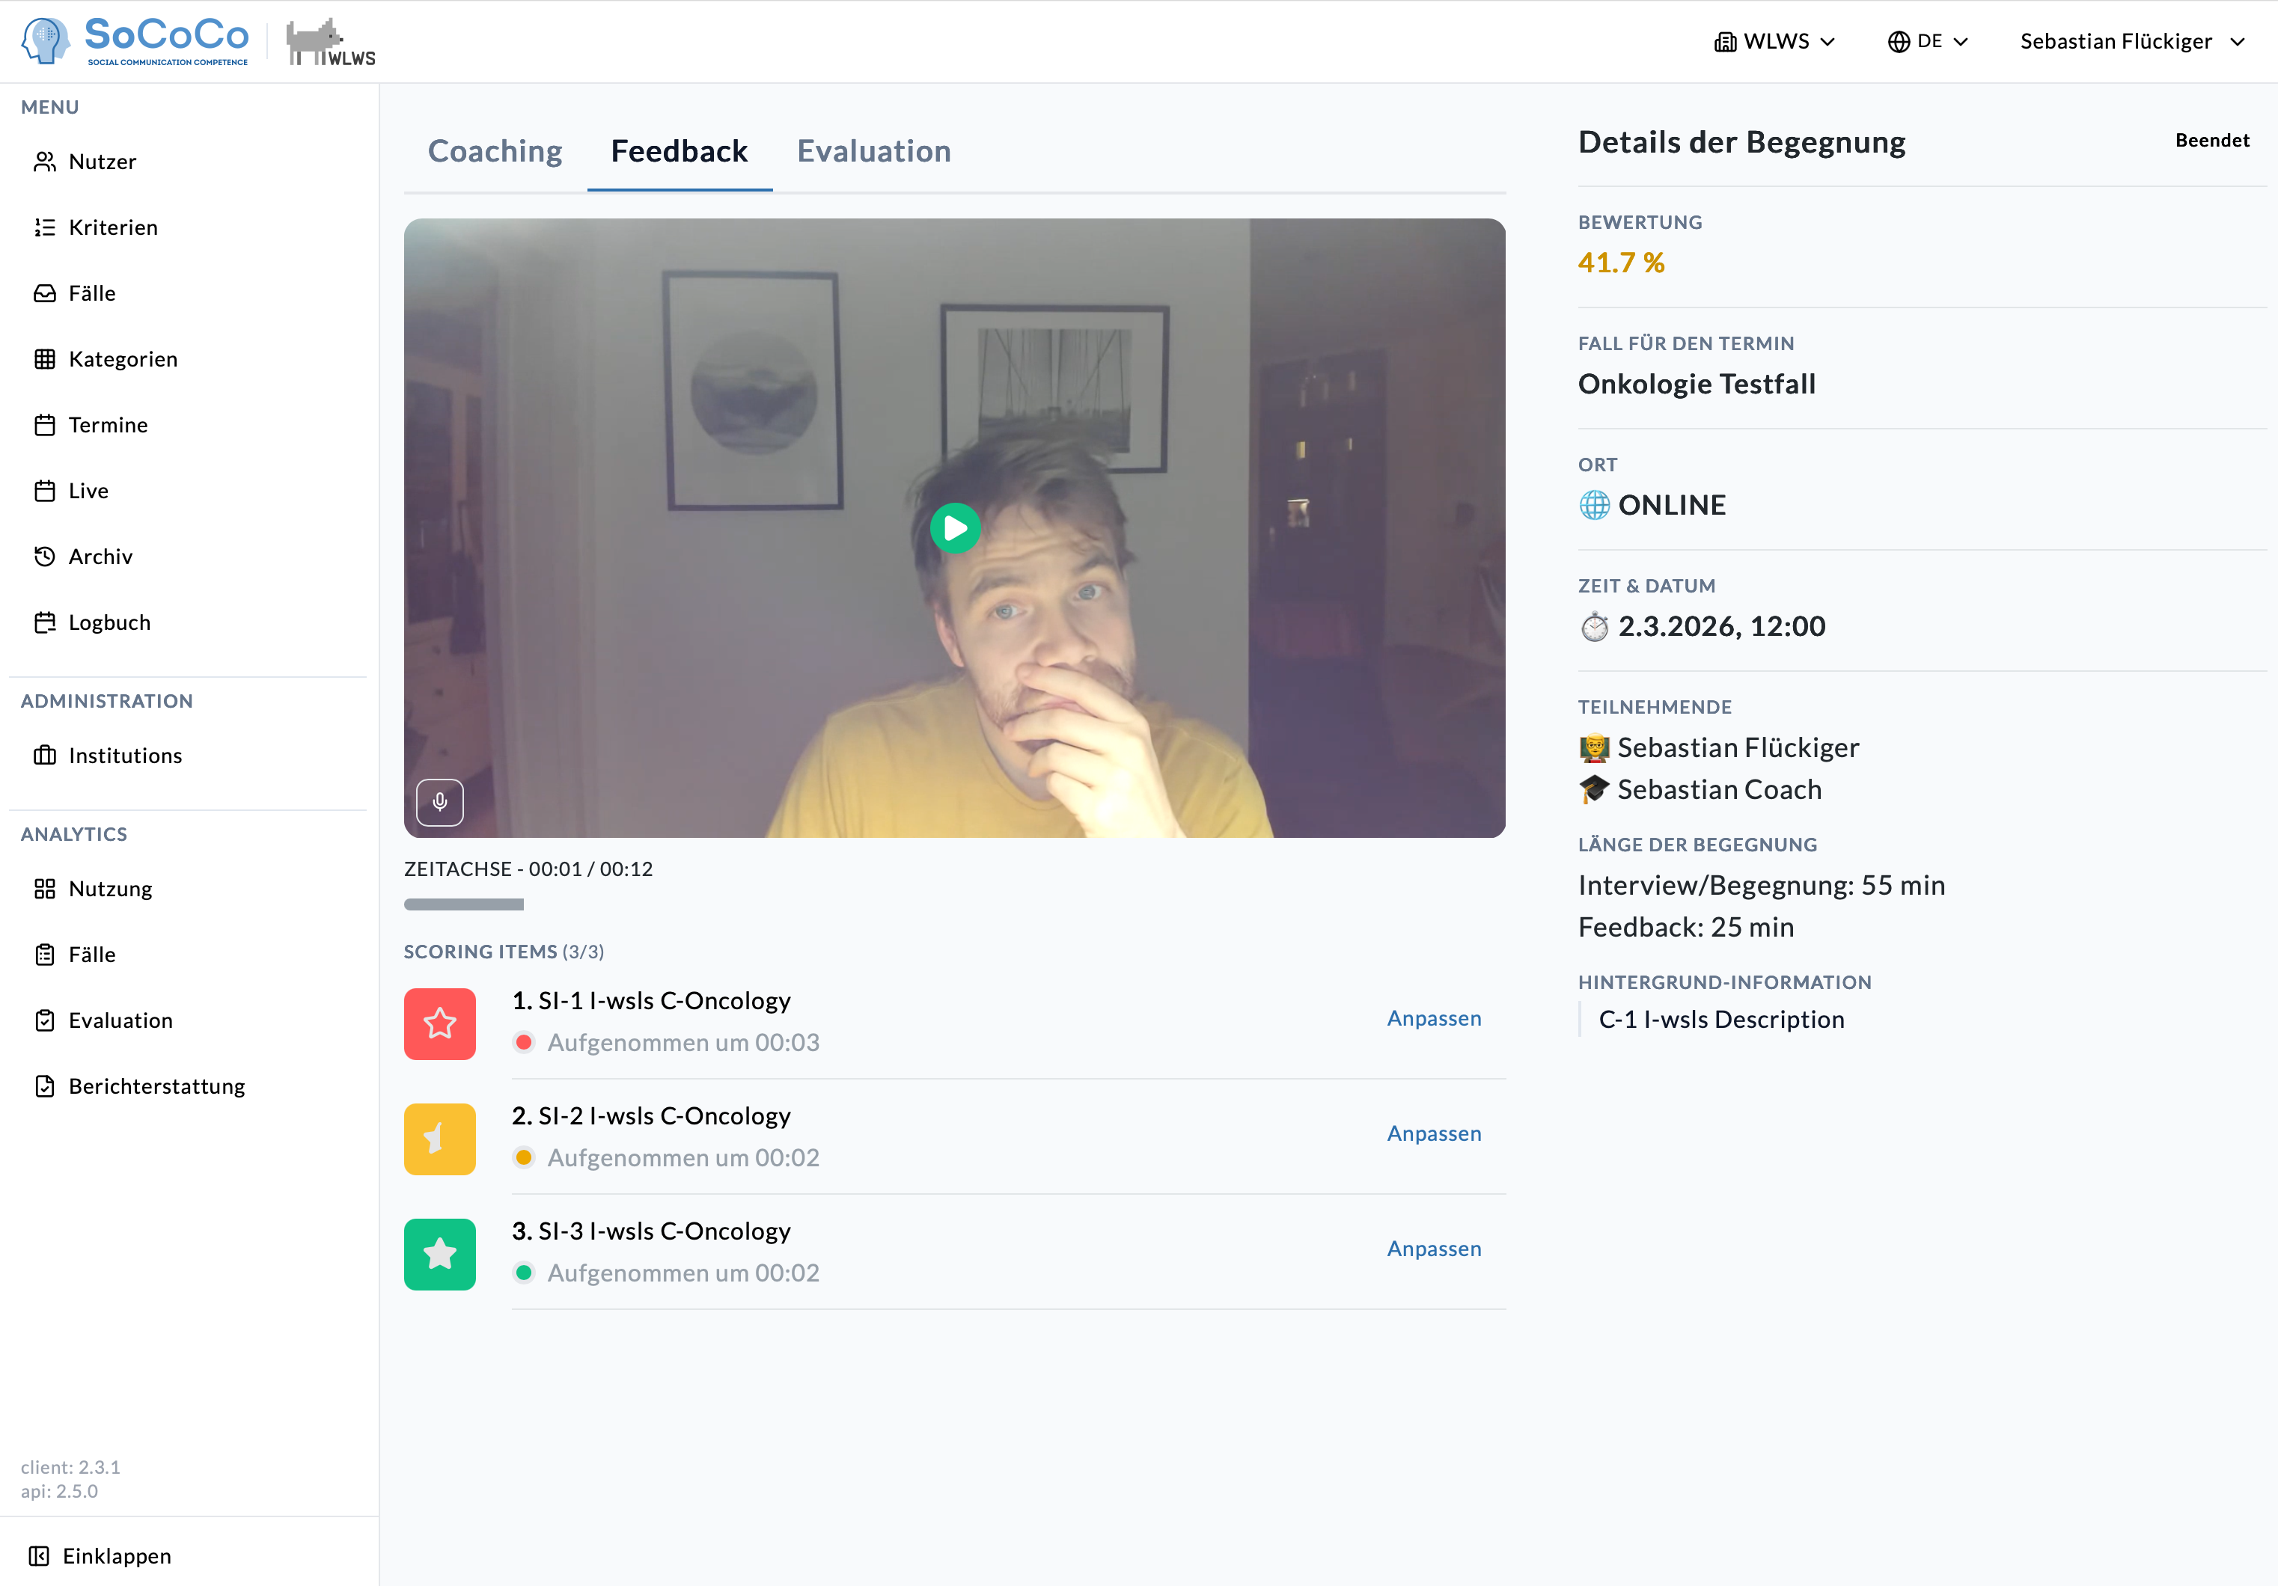
Task: Click Anpassen for SI-3 scoring item
Action: click(x=1432, y=1248)
